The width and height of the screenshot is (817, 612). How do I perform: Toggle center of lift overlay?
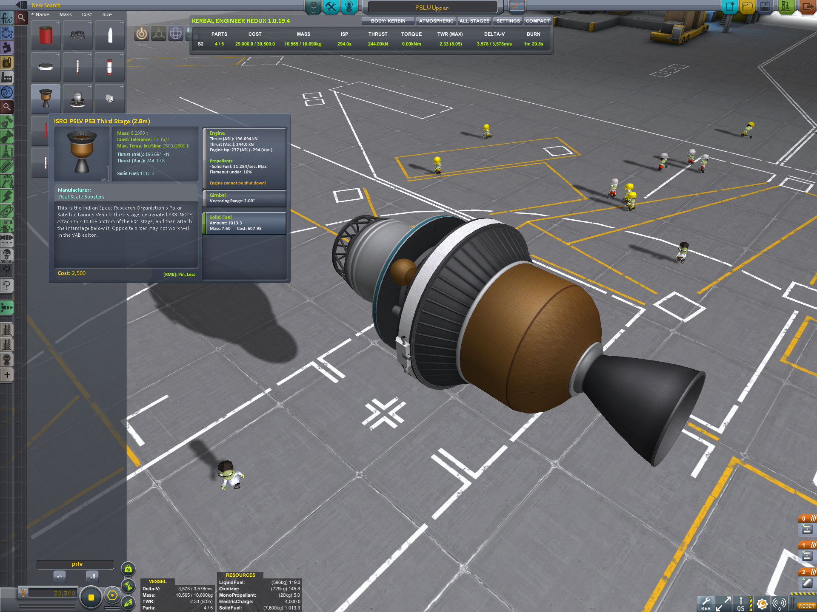click(128, 603)
